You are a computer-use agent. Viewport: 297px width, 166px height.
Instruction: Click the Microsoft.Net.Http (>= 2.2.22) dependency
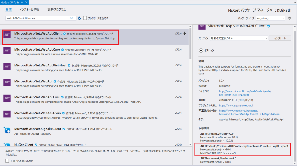pos(218,153)
